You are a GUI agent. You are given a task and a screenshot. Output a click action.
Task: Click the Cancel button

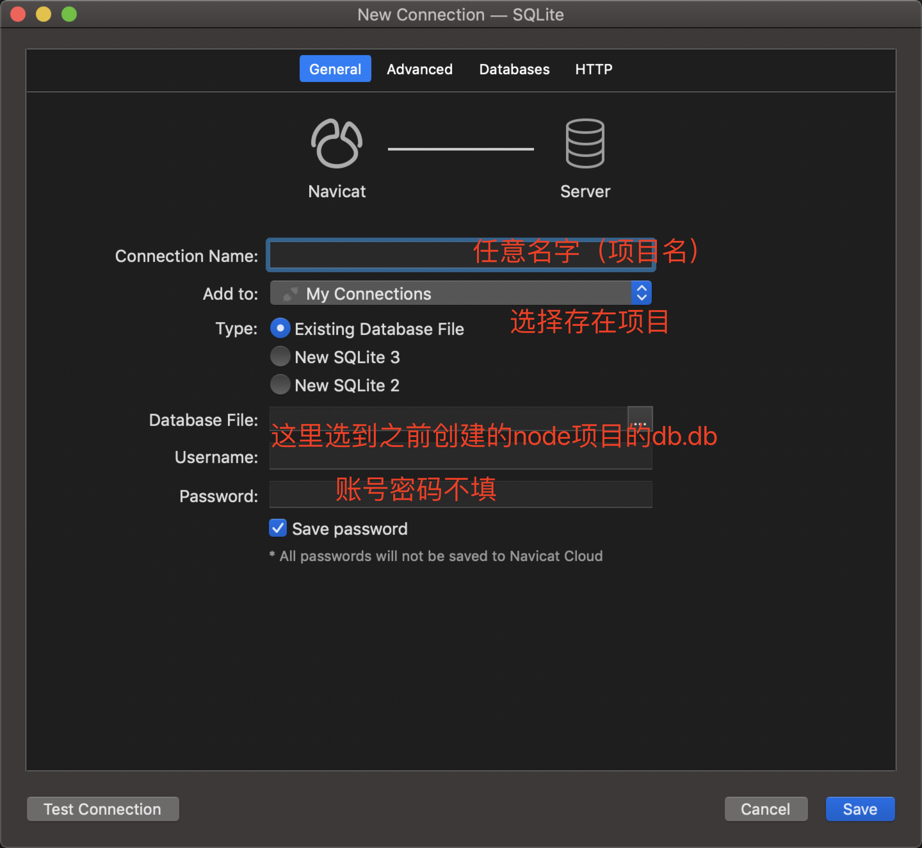pyautogui.click(x=766, y=809)
